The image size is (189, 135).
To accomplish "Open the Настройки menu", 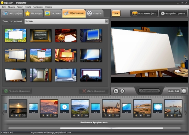I will tap(38, 7).
